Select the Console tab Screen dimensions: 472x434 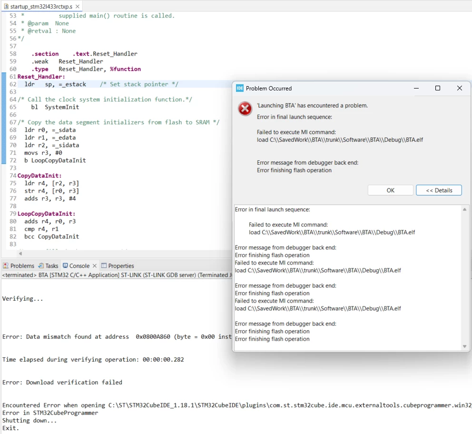point(79,266)
